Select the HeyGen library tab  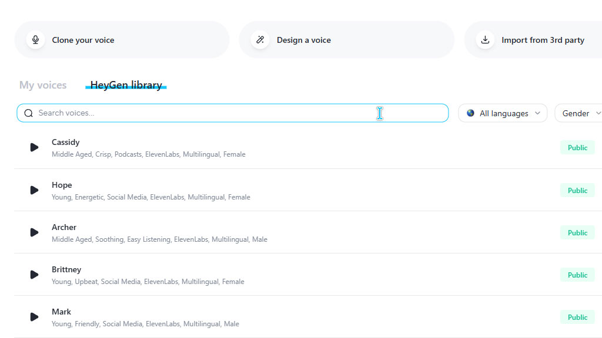[x=126, y=85]
